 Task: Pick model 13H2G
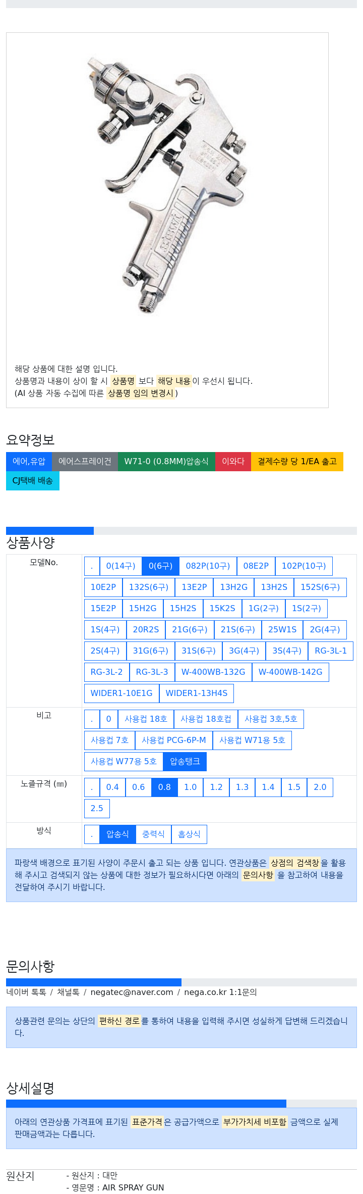click(233, 587)
